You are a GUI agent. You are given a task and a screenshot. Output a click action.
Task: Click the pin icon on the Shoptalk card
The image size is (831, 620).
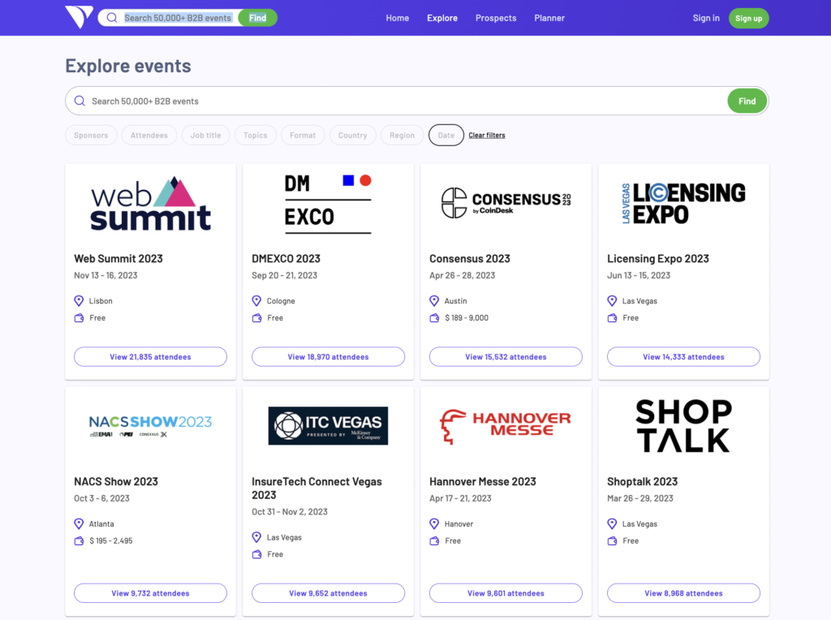[610, 523]
